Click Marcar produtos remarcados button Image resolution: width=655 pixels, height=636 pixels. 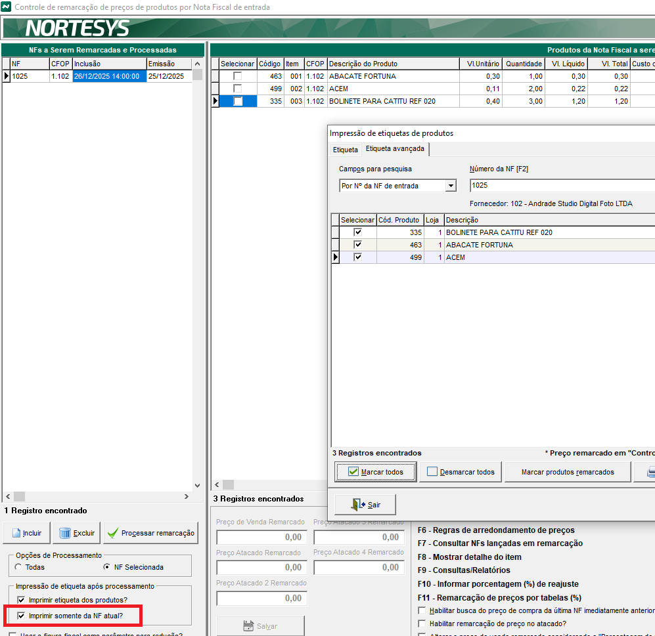point(567,472)
